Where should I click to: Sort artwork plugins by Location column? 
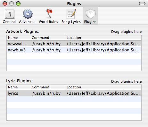(103, 38)
